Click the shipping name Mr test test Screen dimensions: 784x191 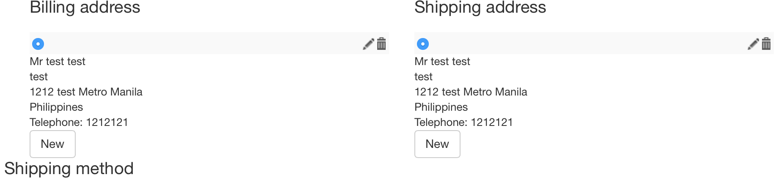[x=442, y=62]
